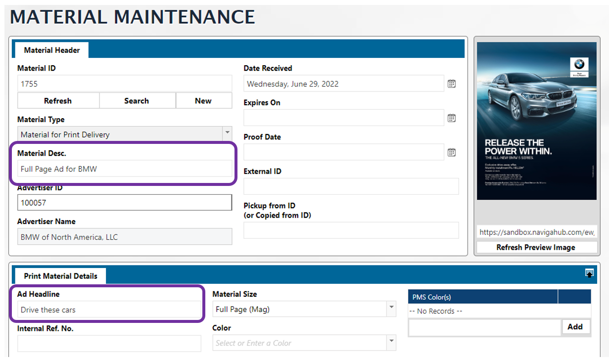Click the Search button

[x=137, y=101]
